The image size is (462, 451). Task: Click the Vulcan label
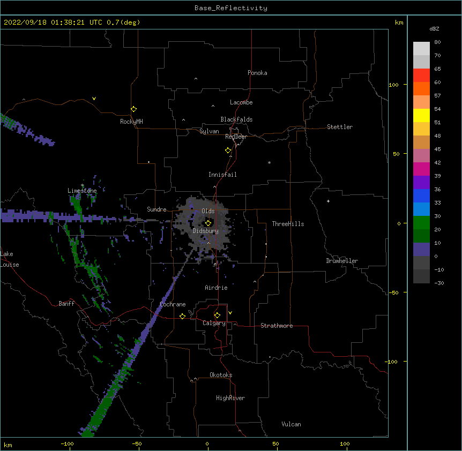(x=291, y=424)
